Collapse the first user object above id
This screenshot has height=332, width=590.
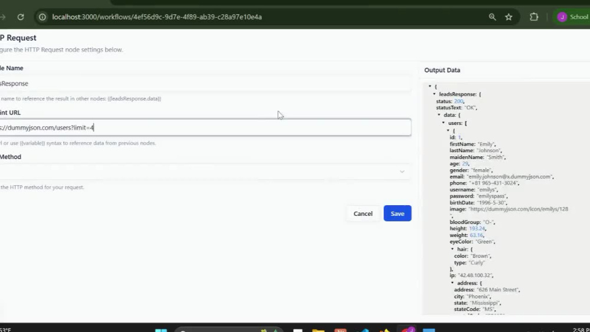click(448, 130)
